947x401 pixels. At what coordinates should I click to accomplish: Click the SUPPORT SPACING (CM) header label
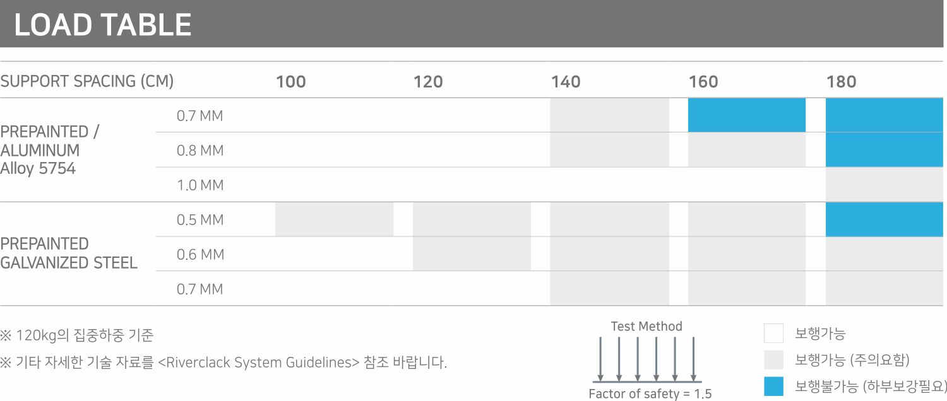pyautogui.click(x=87, y=81)
